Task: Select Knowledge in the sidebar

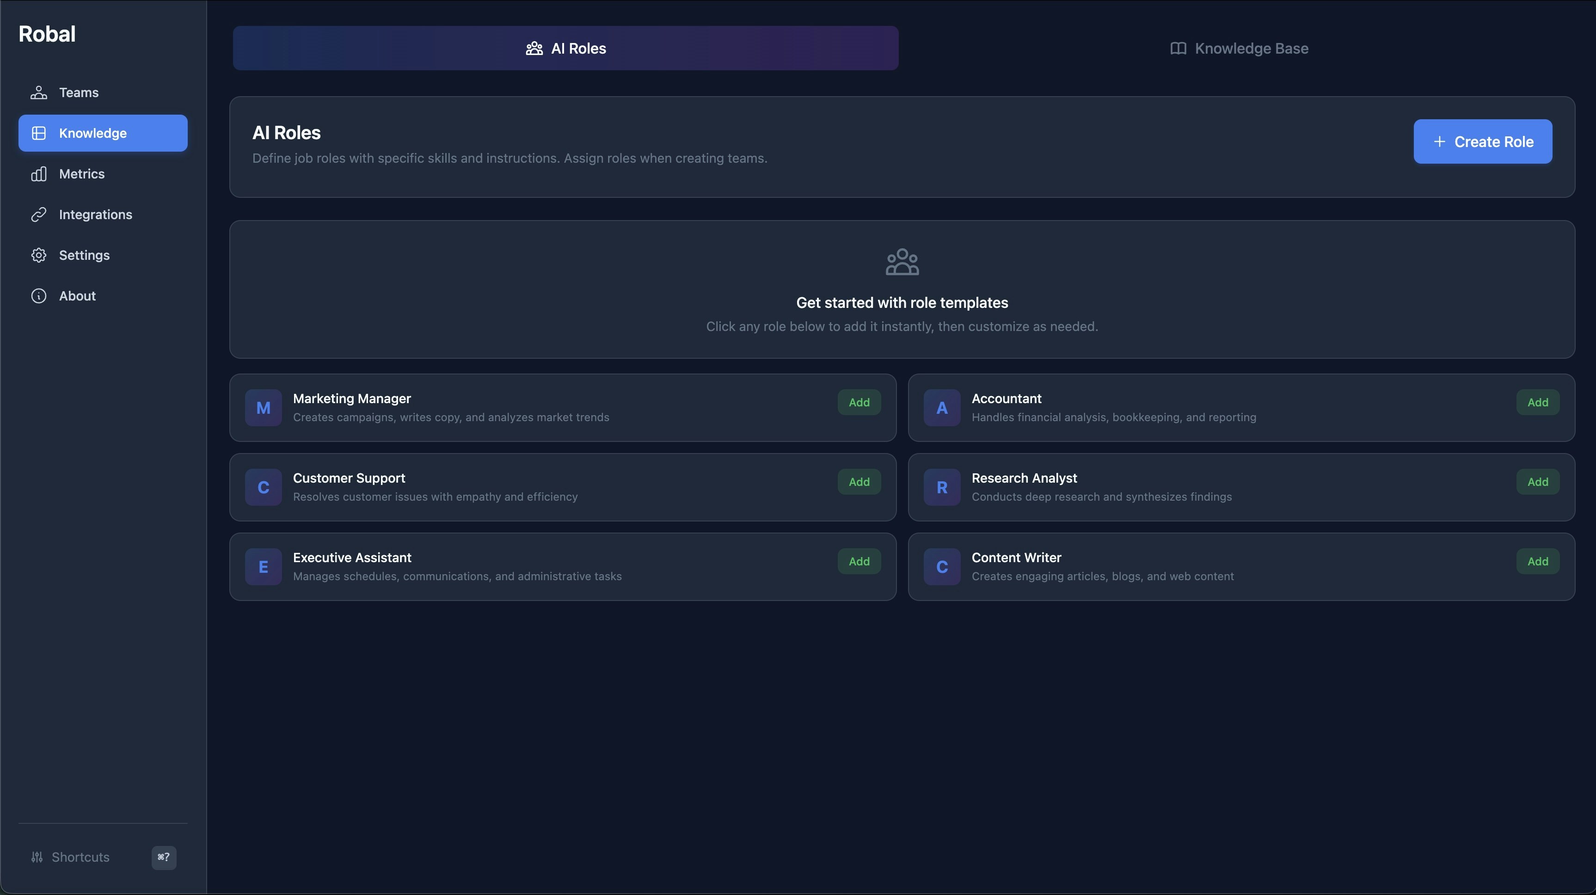Action: tap(103, 133)
